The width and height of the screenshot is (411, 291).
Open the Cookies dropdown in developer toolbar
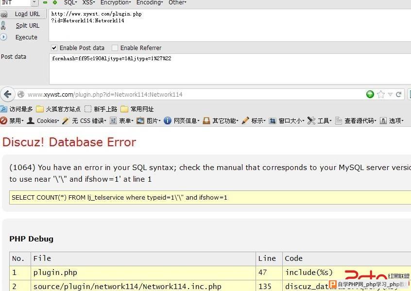coord(48,120)
